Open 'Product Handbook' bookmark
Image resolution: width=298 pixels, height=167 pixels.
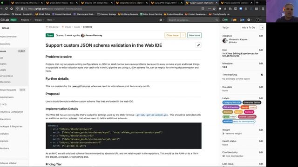(x=62, y=14)
